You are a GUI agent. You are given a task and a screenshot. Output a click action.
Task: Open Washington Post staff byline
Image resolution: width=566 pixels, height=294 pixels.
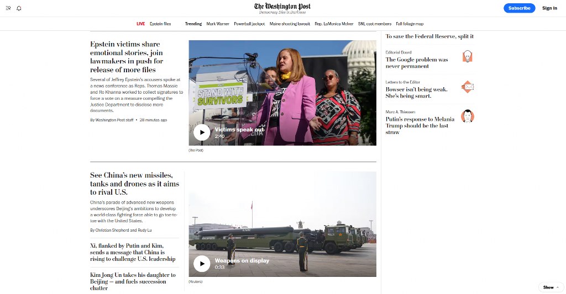point(114,120)
